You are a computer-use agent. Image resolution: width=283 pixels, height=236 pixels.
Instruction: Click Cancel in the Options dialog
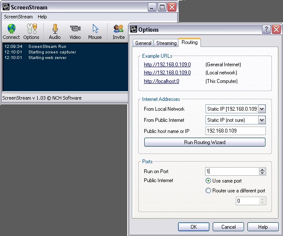[x=228, y=227]
